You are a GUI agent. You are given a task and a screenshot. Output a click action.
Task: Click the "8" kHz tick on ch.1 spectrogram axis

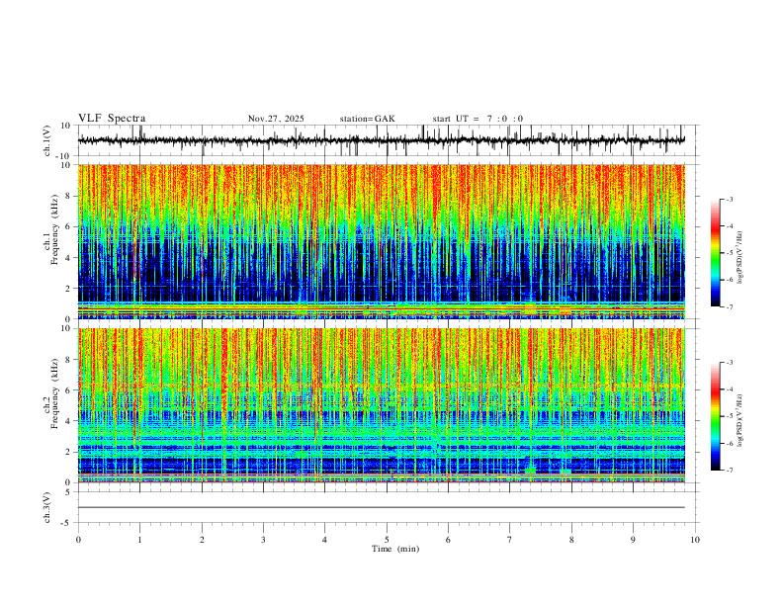coord(69,196)
